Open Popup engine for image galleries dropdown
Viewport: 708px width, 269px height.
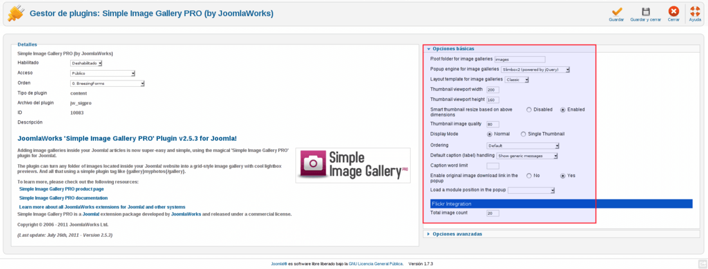click(x=536, y=70)
